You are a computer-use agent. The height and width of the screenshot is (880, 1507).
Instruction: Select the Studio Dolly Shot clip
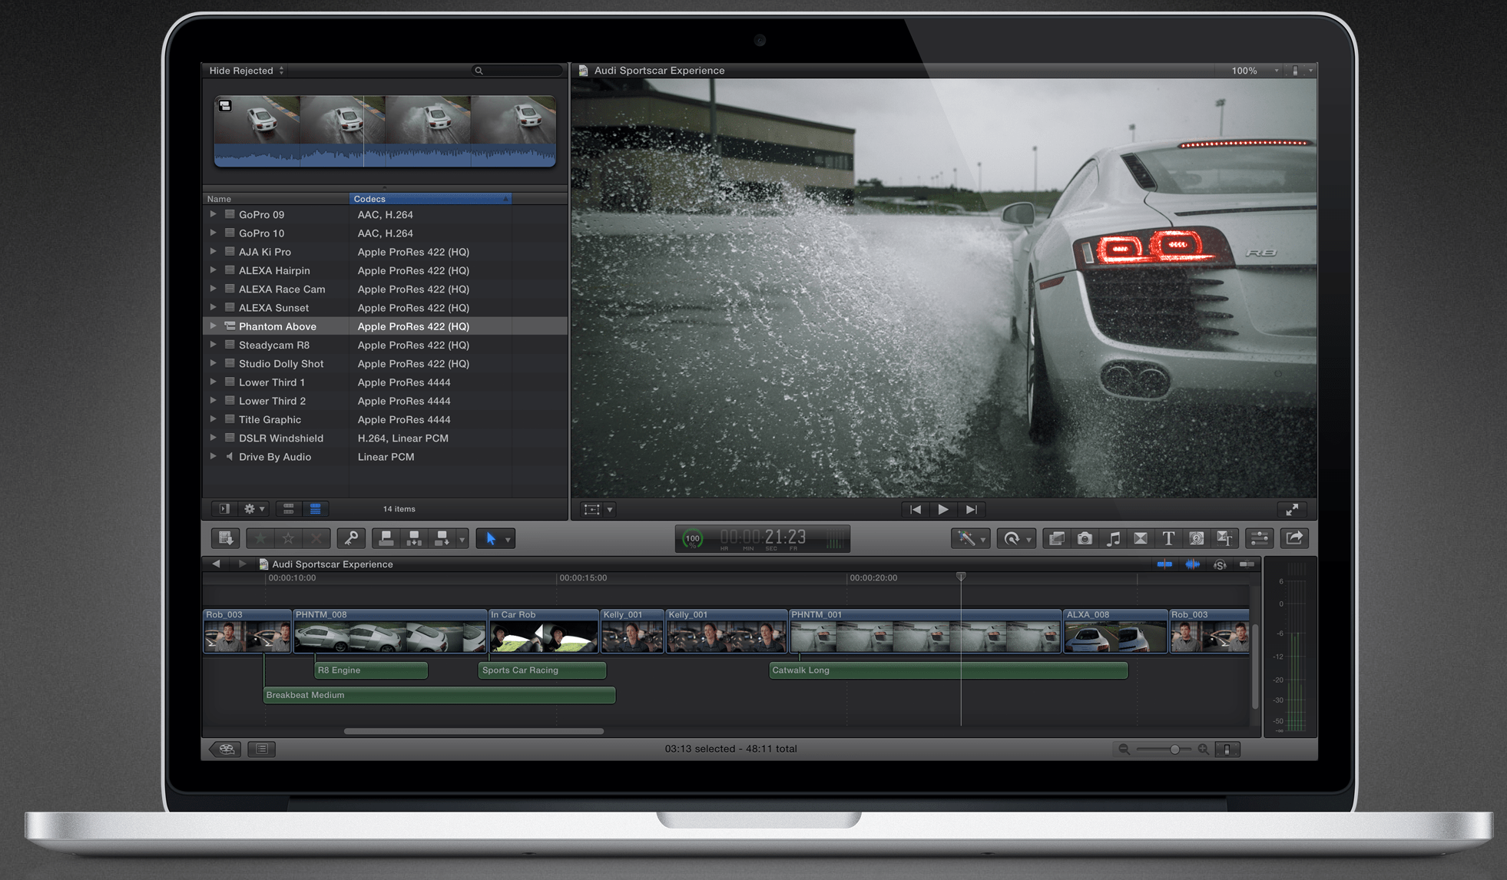pyautogui.click(x=384, y=363)
